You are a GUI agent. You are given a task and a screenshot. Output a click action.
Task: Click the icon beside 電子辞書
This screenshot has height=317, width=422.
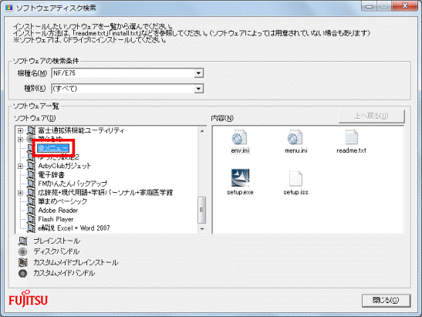(x=31, y=175)
